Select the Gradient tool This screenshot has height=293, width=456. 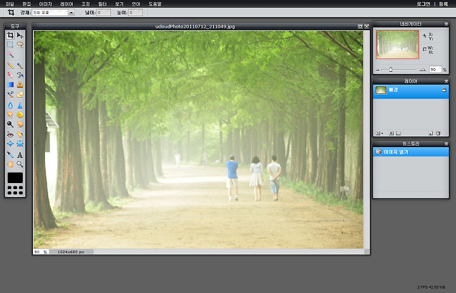pos(10,85)
